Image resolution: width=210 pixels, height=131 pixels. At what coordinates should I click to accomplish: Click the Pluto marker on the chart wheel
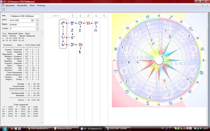click(164, 81)
